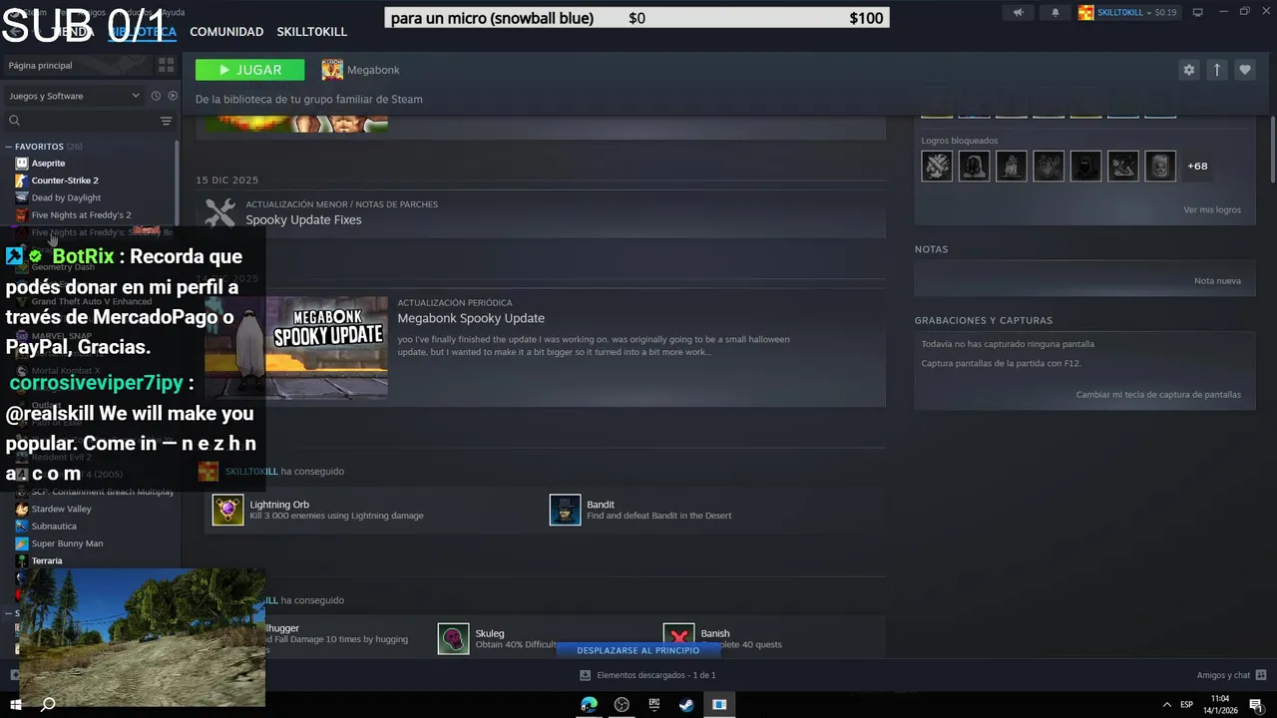
Task: Select Super Bunny Man in library
Action: (67, 543)
